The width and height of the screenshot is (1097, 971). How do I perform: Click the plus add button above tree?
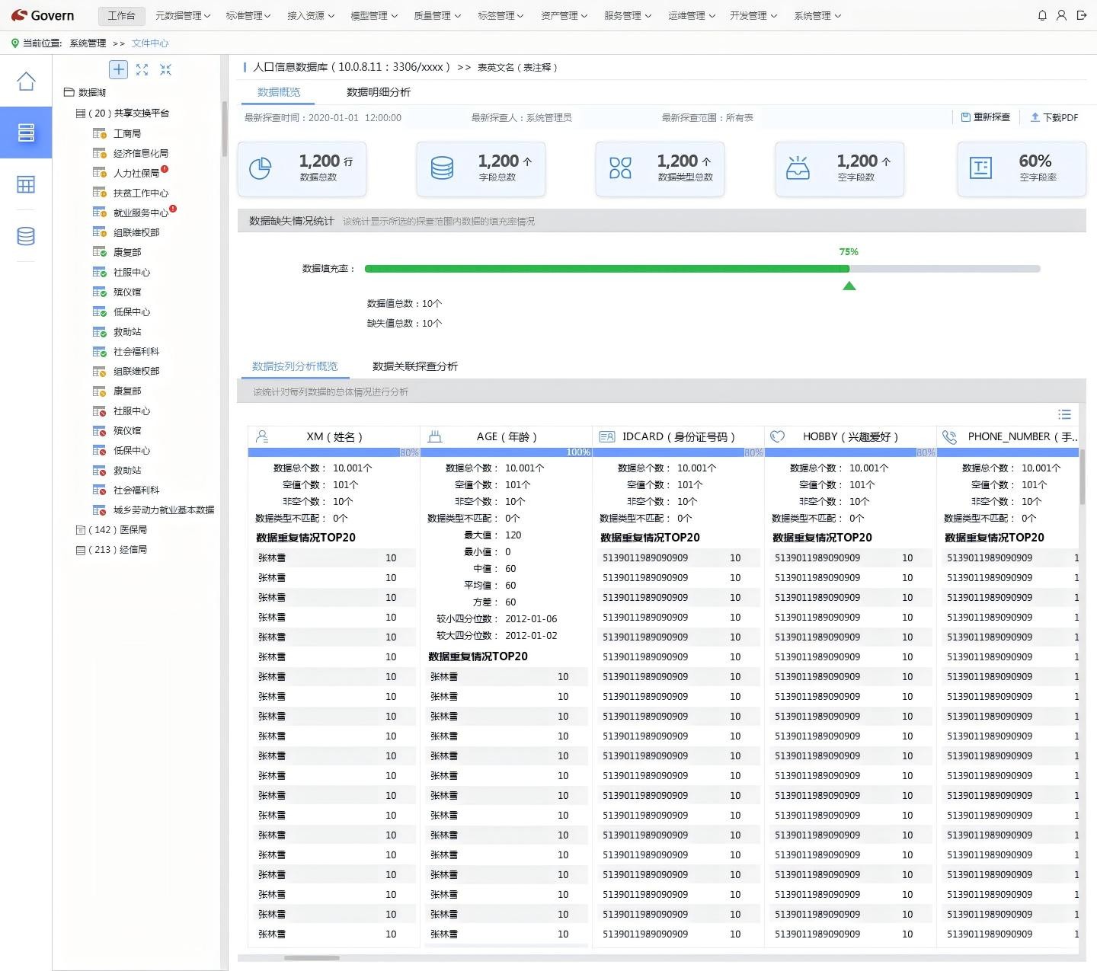118,69
